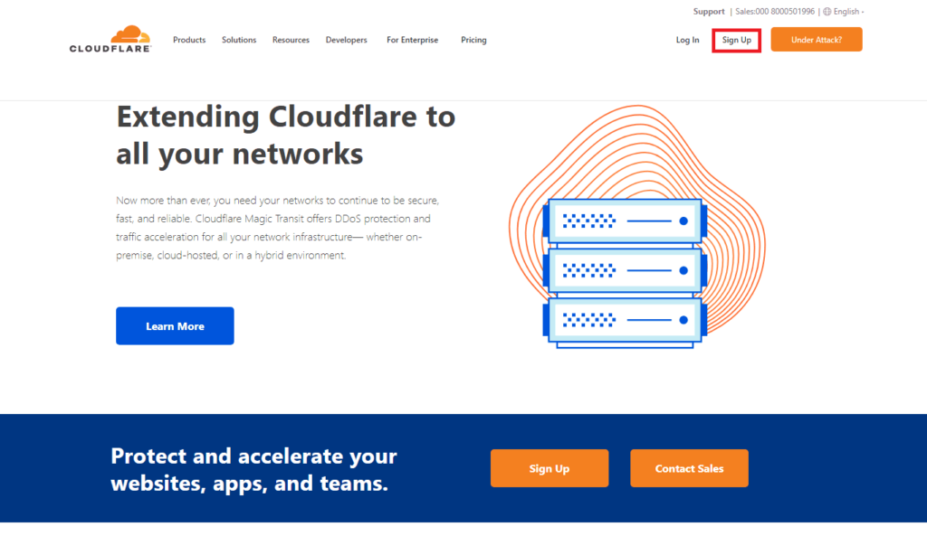The image size is (927, 536).
Task: Open the For Enterprise menu
Action: pos(413,40)
